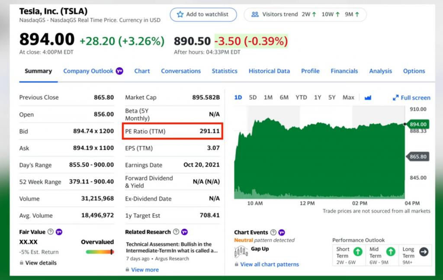
Task: Select the YTD chart range
Action: [x=301, y=97]
